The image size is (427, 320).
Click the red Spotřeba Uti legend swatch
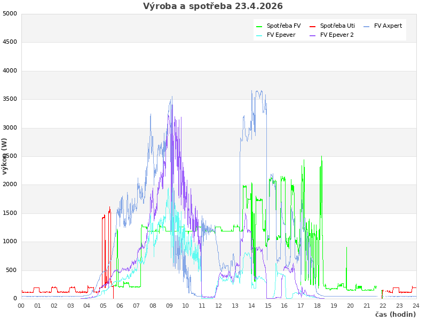[x=313, y=26]
